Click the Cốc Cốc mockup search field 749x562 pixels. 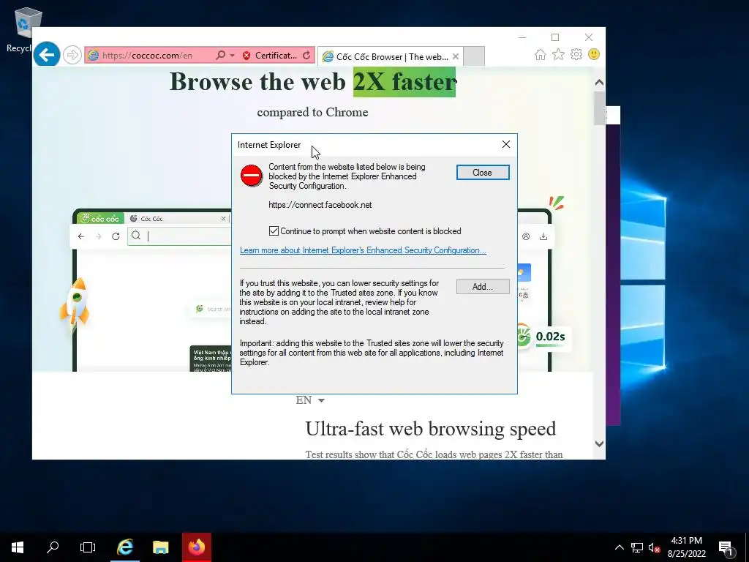click(x=180, y=236)
